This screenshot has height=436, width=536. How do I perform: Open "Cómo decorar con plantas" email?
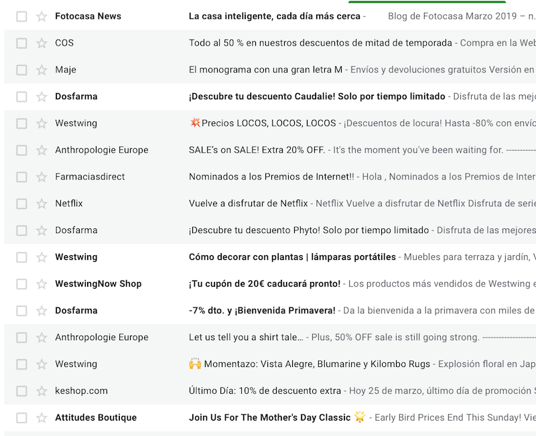click(292, 257)
